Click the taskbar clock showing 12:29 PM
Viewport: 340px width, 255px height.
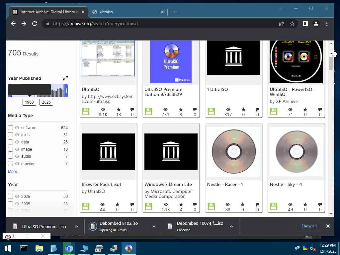tap(327, 248)
